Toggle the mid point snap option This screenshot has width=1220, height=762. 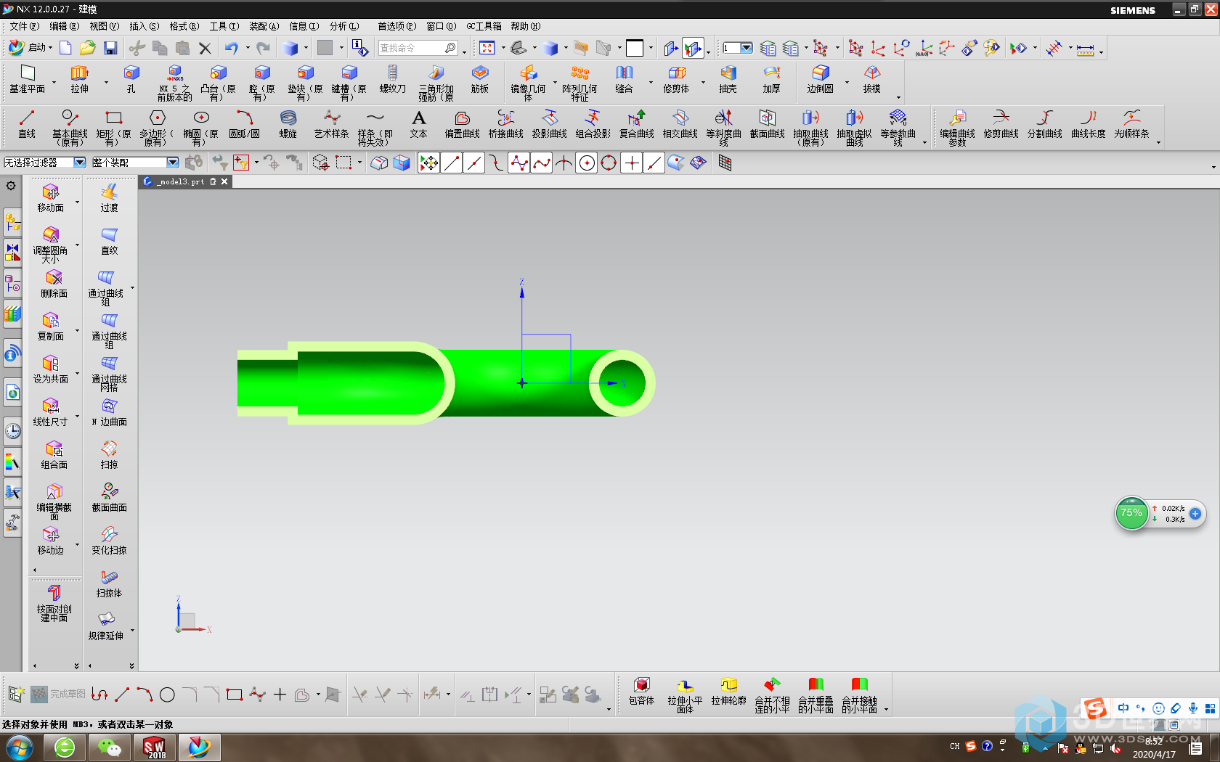click(474, 163)
